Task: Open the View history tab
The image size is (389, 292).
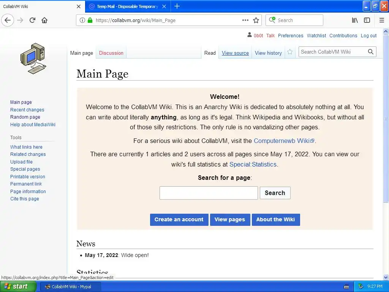Action: point(268,53)
